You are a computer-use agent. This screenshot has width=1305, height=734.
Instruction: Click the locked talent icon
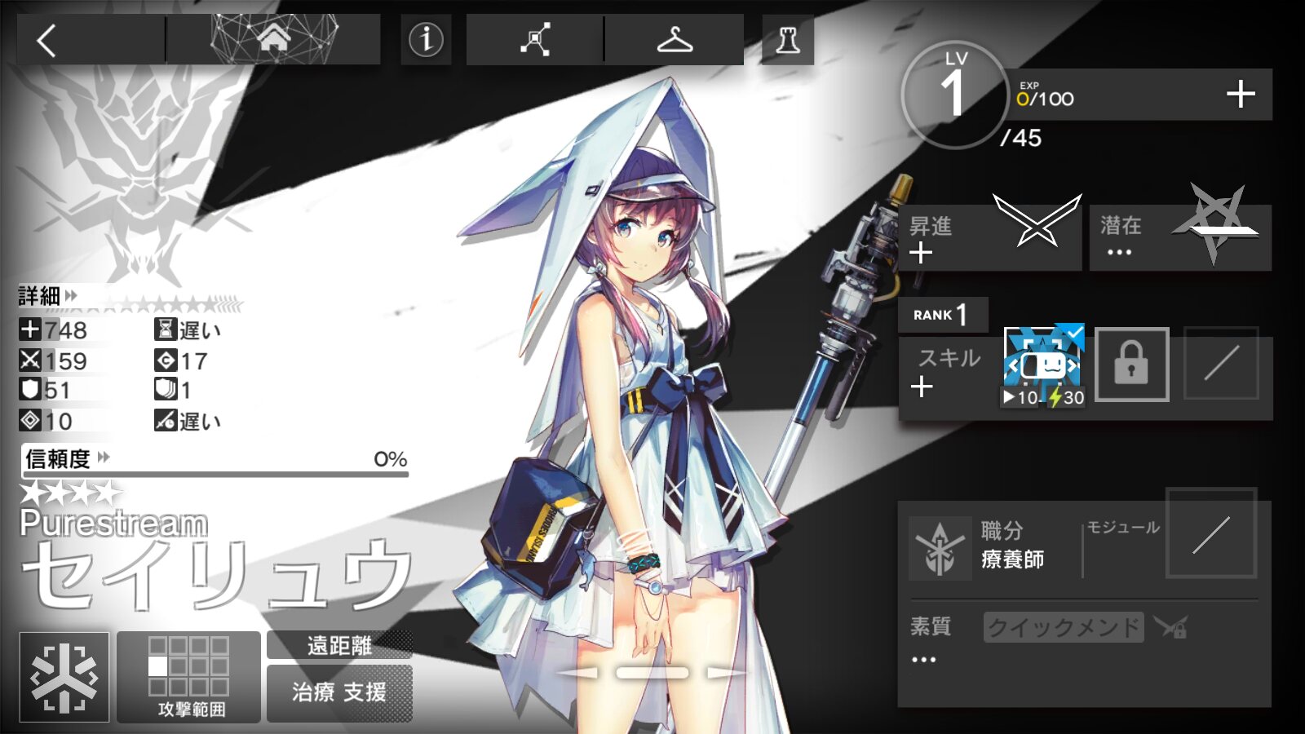(x=1170, y=627)
